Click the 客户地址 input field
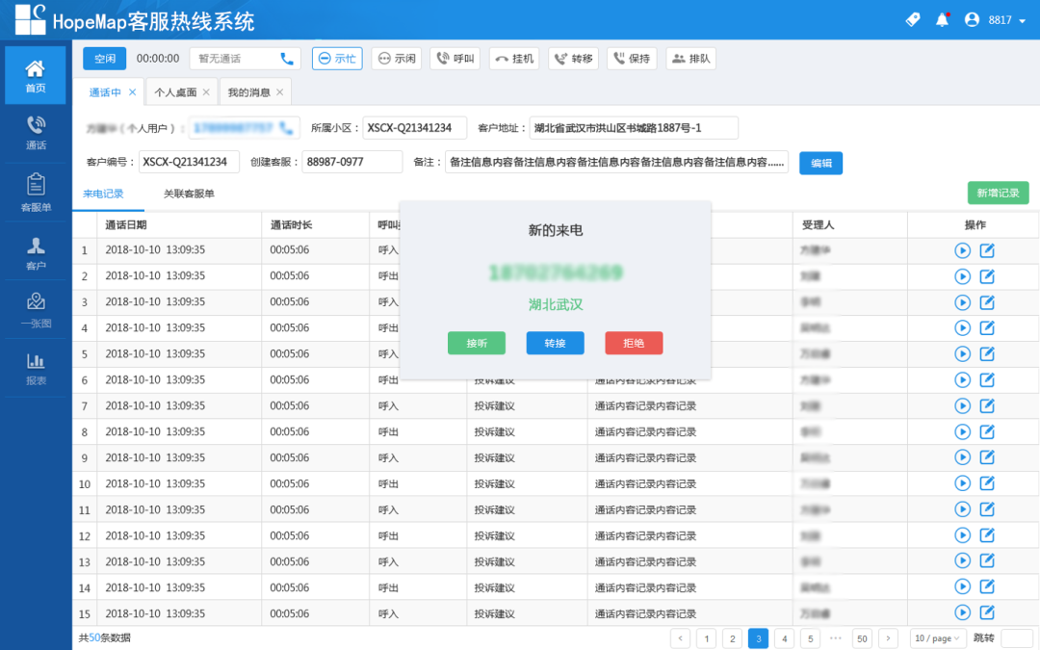This screenshot has height=650, width=1040. pyautogui.click(x=634, y=128)
